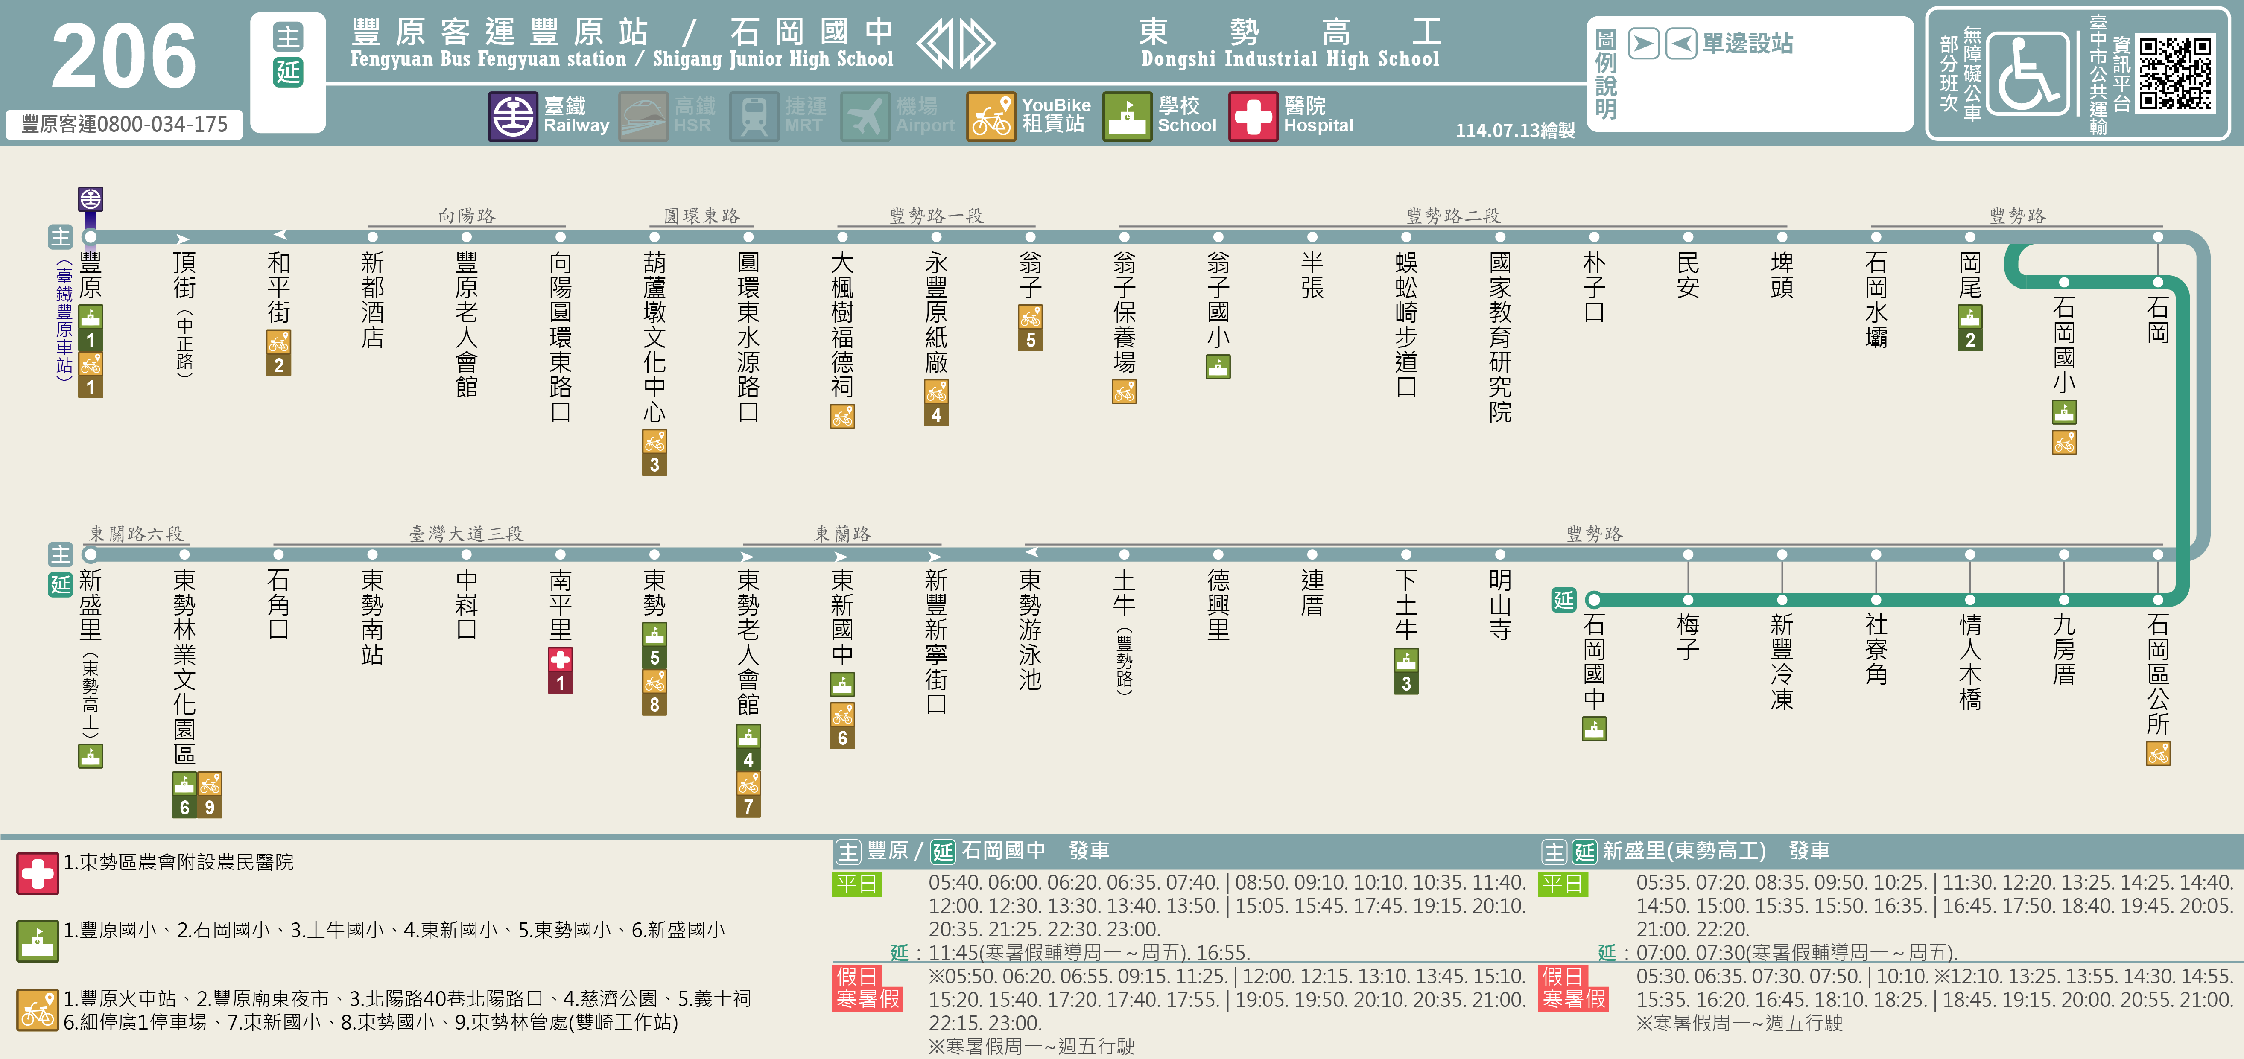Click the 石岡水壩 stop name
The width and height of the screenshot is (2244, 1059).
[x=1876, y=300]
